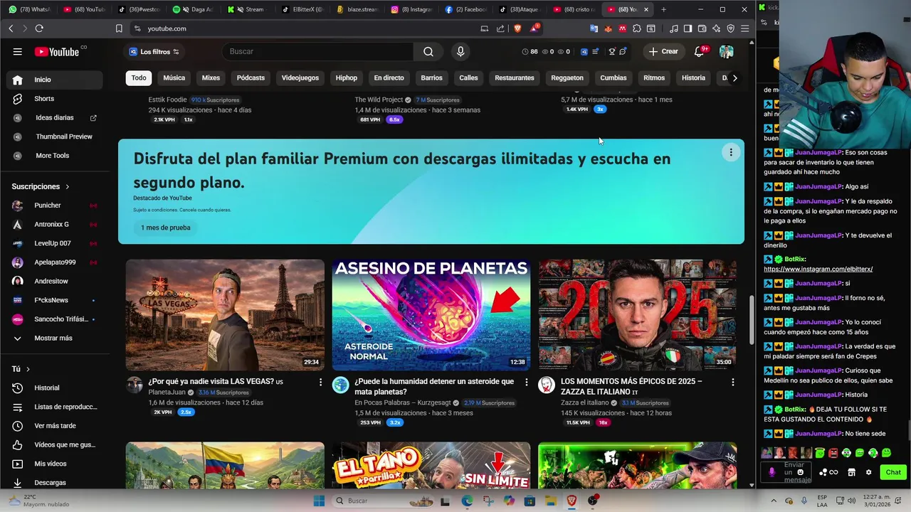The width and height of the screenshot is (911, 512).
Task: Open Sancocho Trifásico subscription channel
Action: pyautogui.click(x=54, y=319)
